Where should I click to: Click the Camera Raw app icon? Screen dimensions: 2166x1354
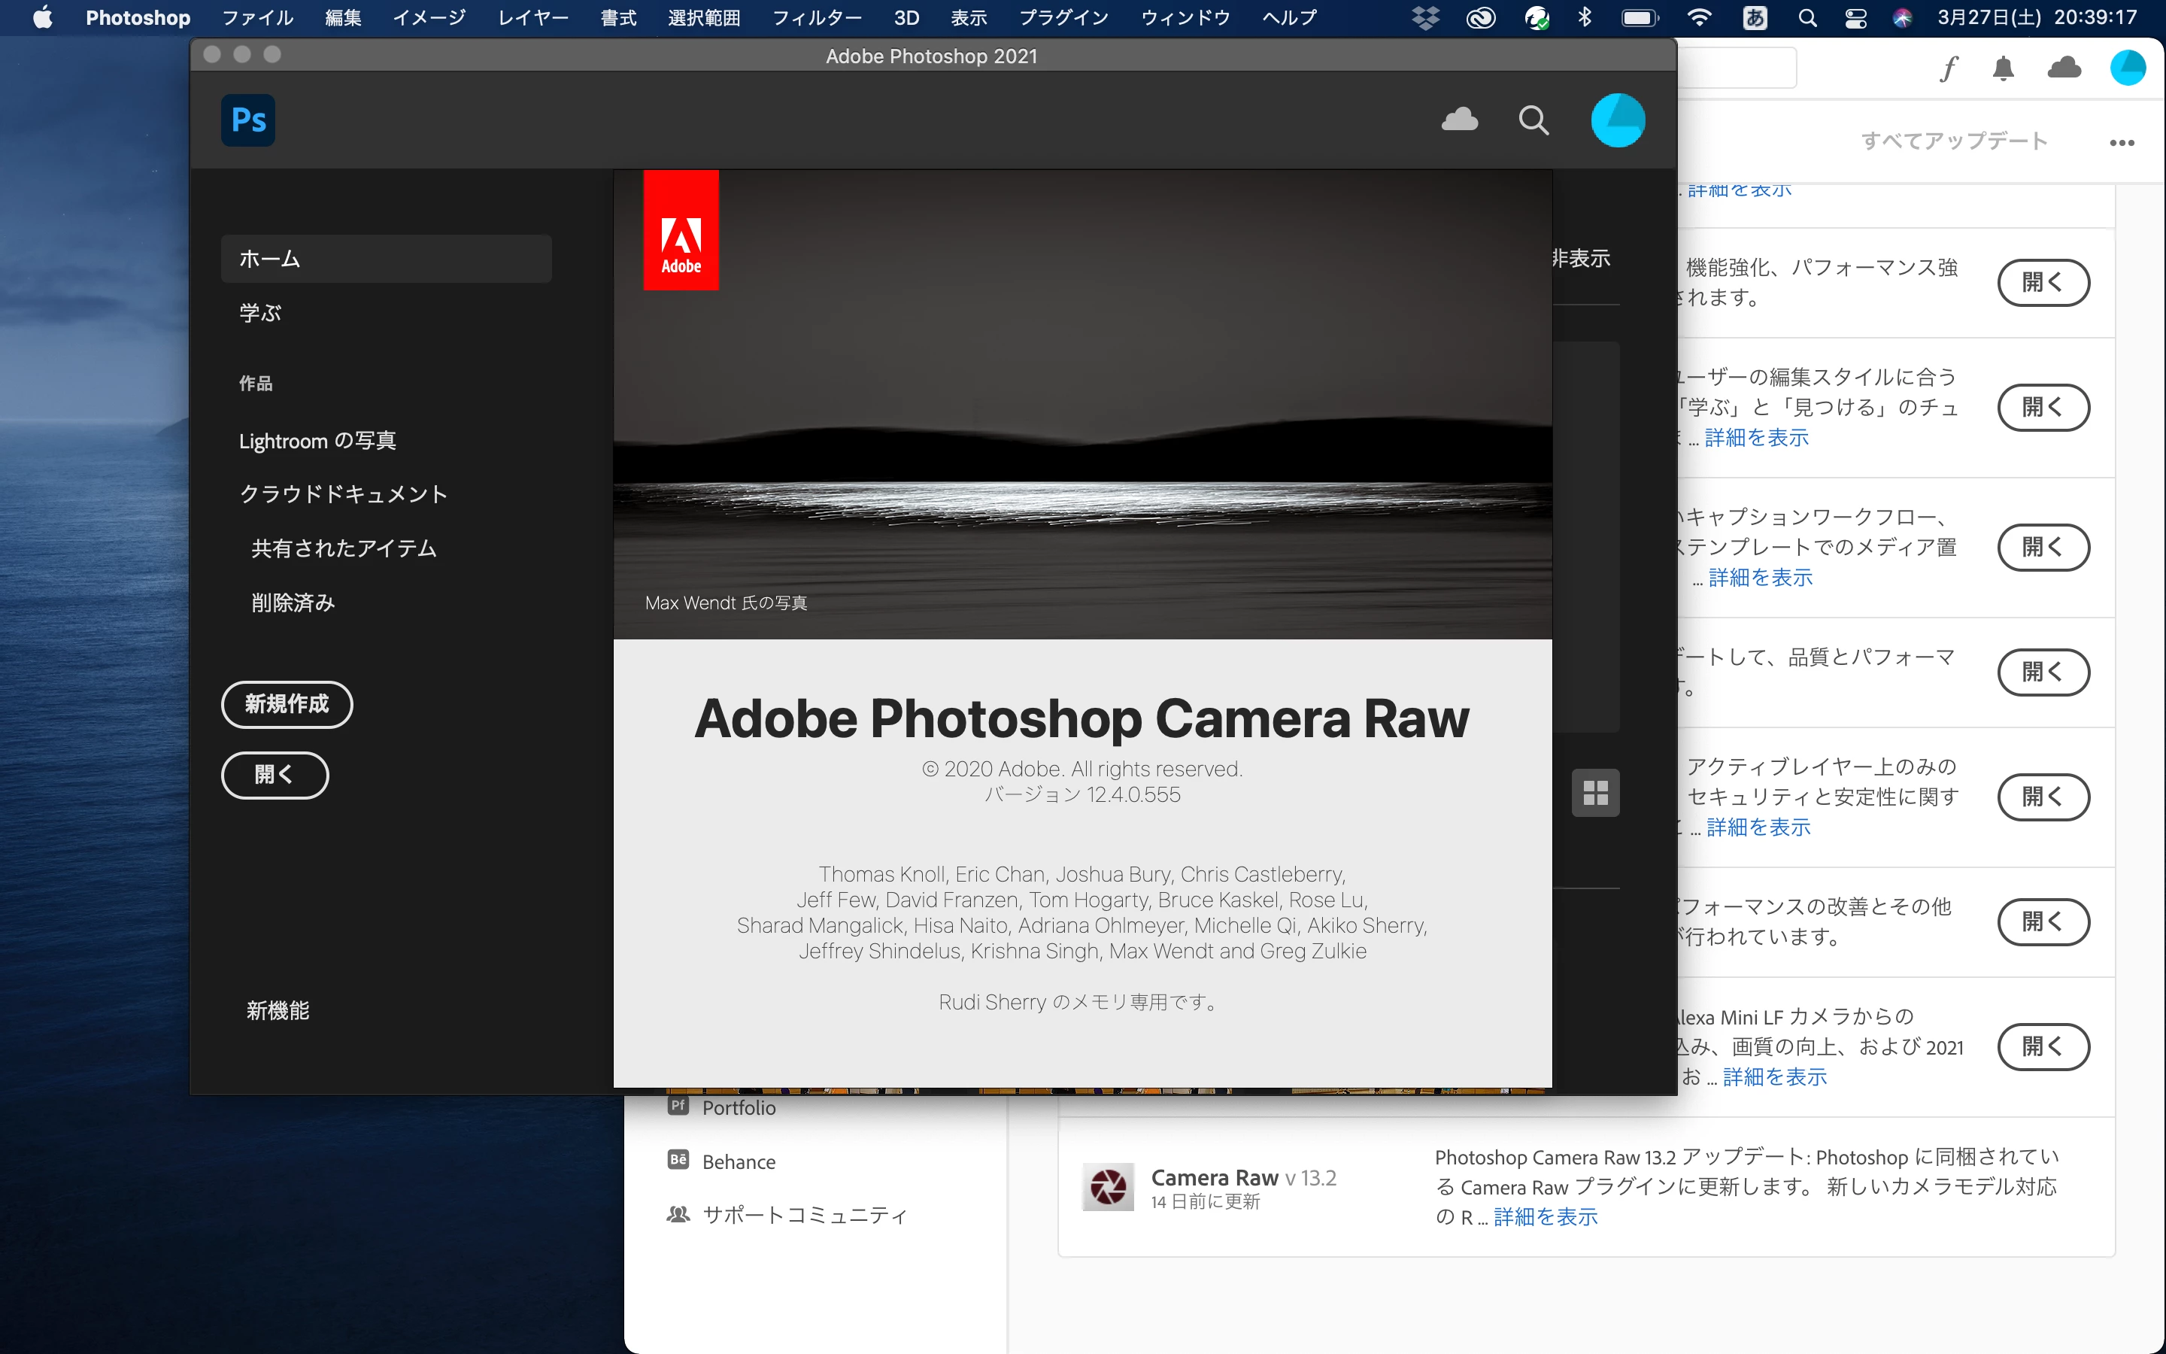point(1108,1186)
